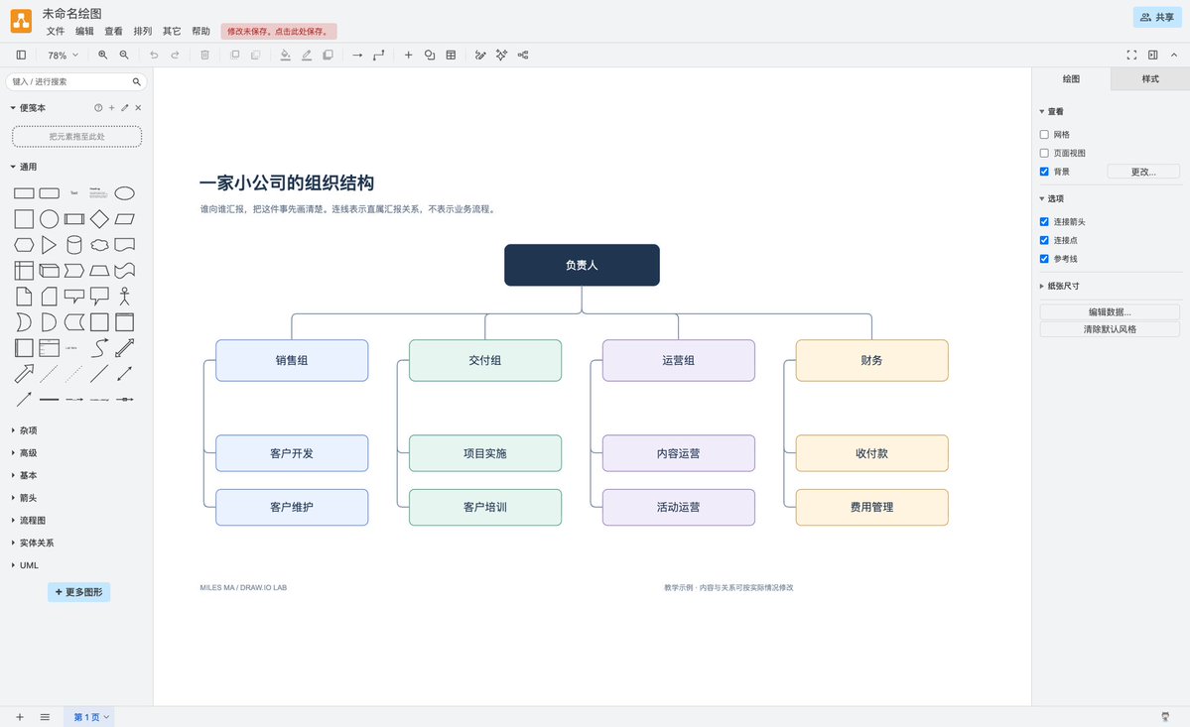Undo the last action
The image size is (1190, 727).
154,56
